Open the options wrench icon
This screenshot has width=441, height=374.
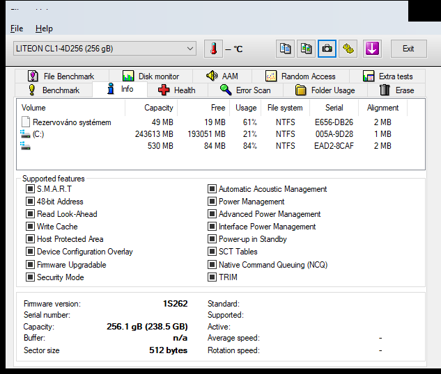pos(348,49)
